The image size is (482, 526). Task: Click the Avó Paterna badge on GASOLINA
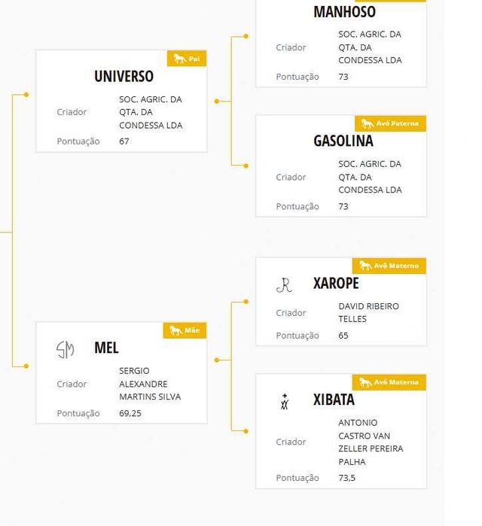point(390,123)
